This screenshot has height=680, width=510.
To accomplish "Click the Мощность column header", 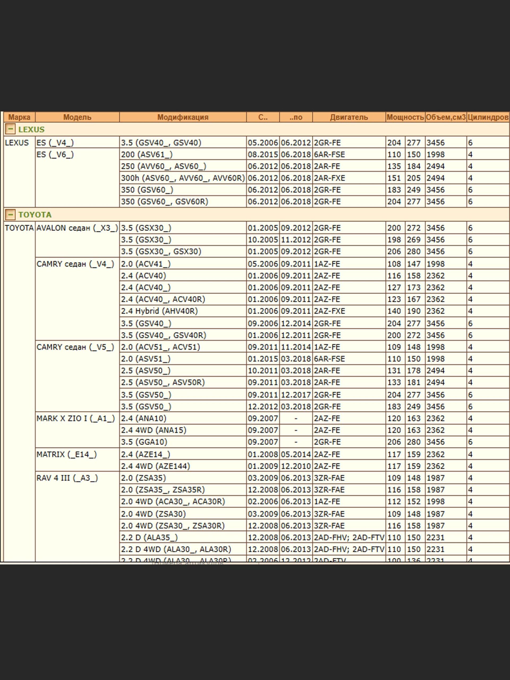I will click(405, 117).
